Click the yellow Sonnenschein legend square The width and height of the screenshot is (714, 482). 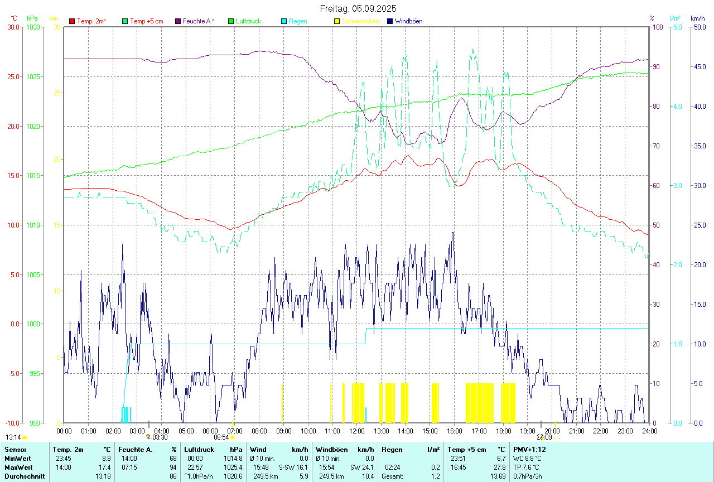coord(337,21)
